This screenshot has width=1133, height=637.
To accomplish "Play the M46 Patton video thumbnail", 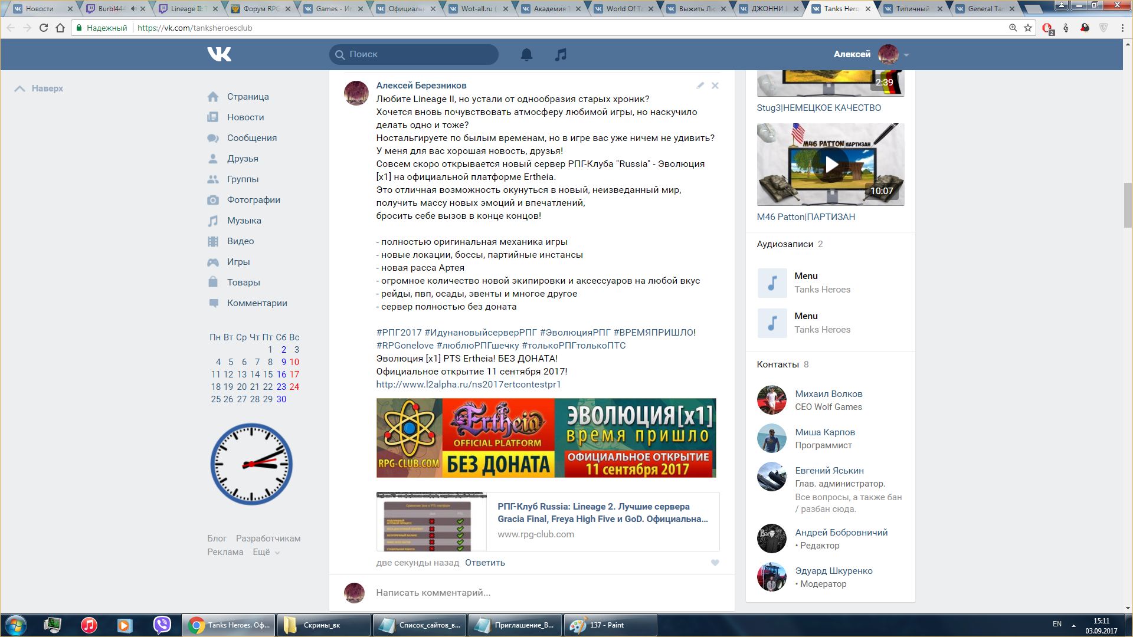I will point(830,165).
